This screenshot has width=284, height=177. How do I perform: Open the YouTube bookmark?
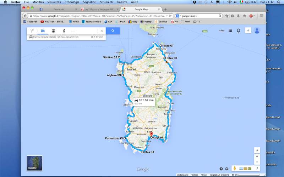click(x=53, y=22)
